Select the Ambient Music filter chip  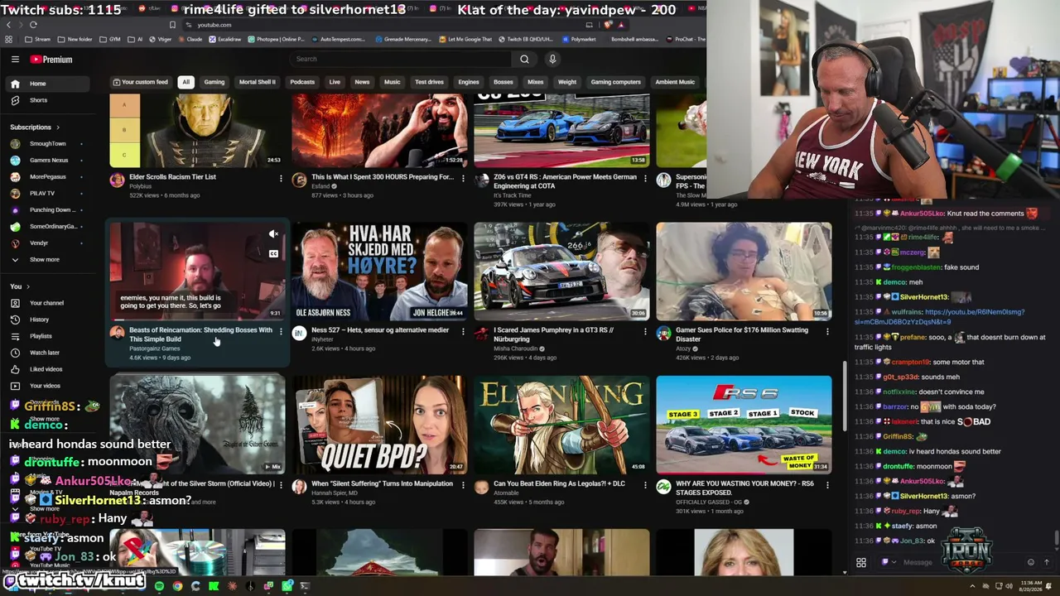pos(675,82)
